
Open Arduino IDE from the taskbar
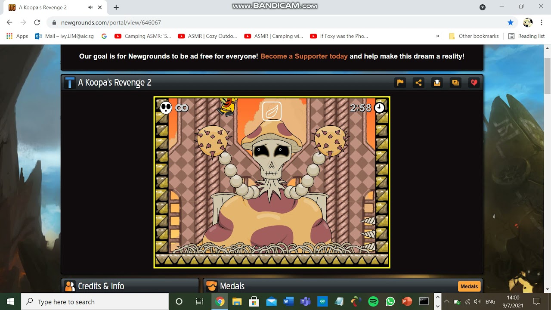pyautogui.click(x=322, y=301)
